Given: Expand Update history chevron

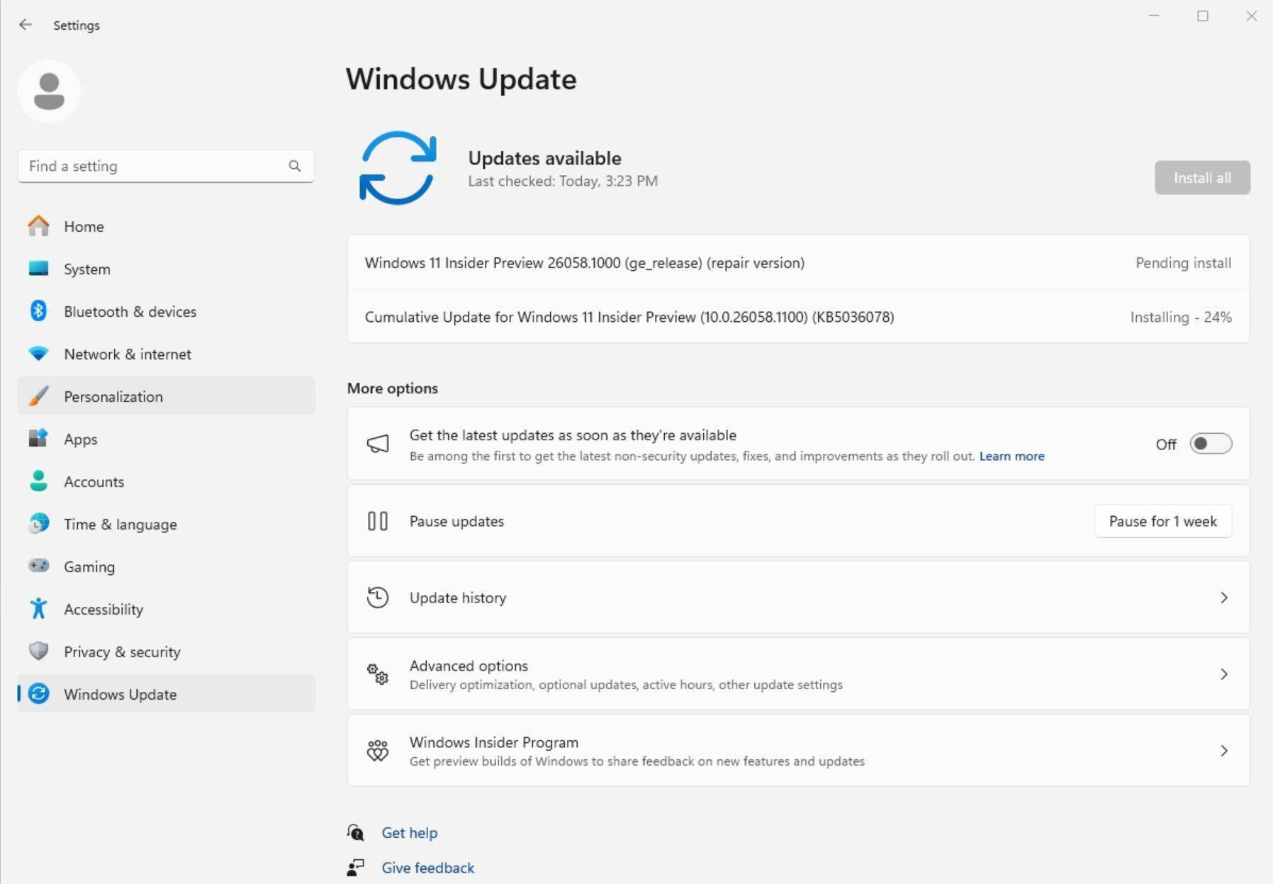Looking at the screenshot, I should 1224,598.
